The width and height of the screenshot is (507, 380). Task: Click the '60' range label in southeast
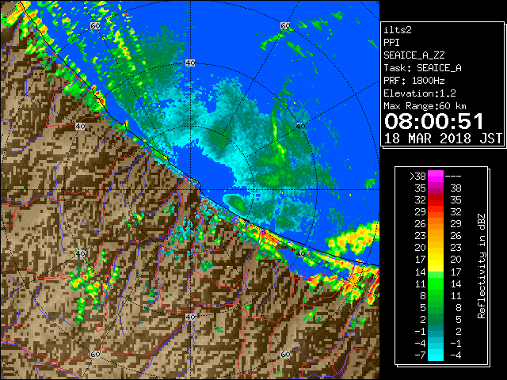285,355
